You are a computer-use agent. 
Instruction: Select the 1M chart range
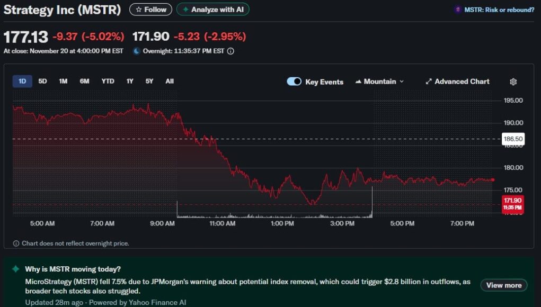pos(63,81)
